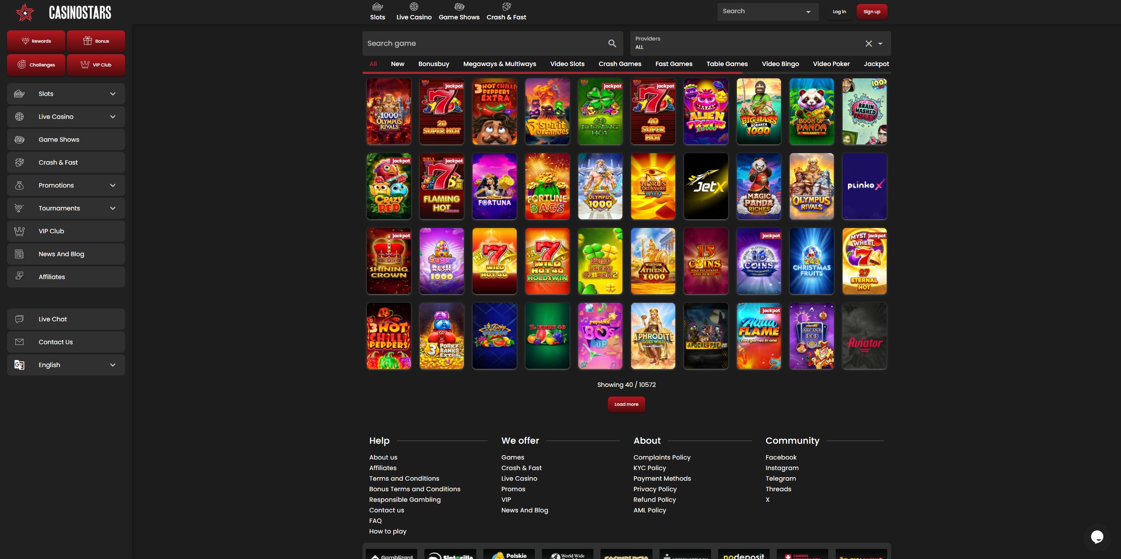Click the Contact Us envelope icon
The height and width of the screenshot is (559, 1121).
(x=19, y=342)
